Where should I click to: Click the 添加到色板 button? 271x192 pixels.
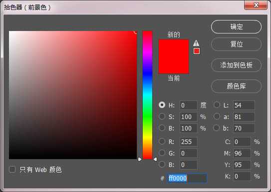236,65
